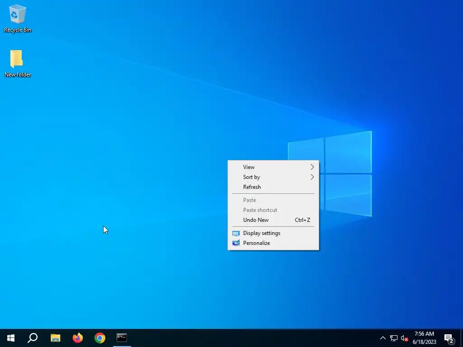
Task: Select the Recycle Bin desktop icon
Action: point(18,18)
